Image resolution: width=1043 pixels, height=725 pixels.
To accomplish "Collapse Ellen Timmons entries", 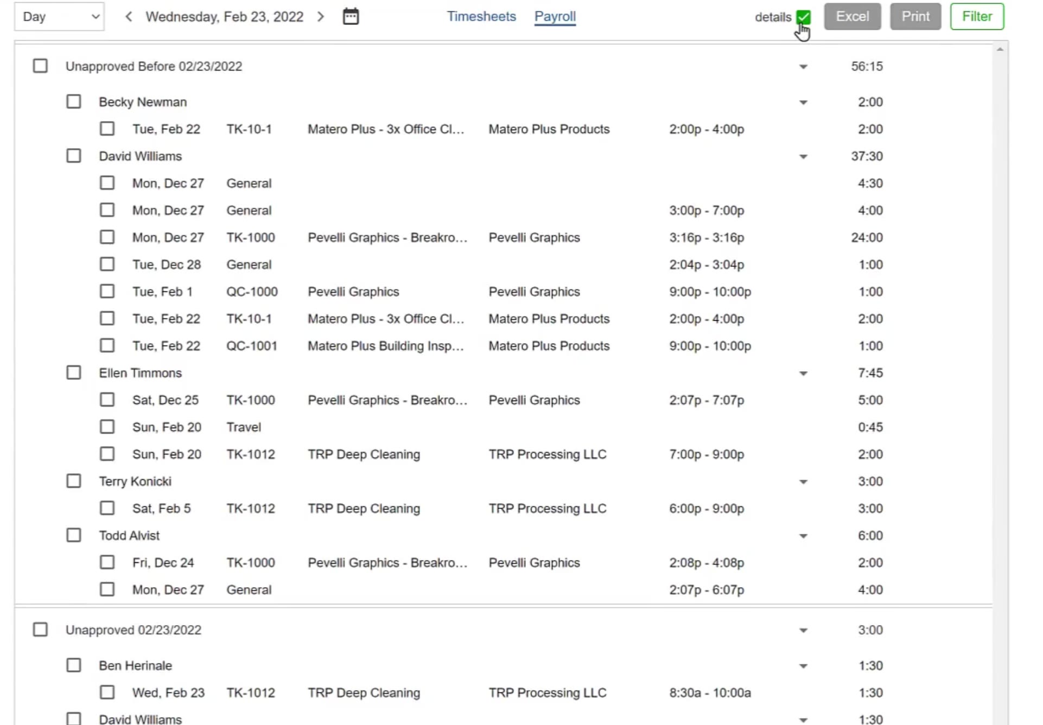I will (804, 373).
